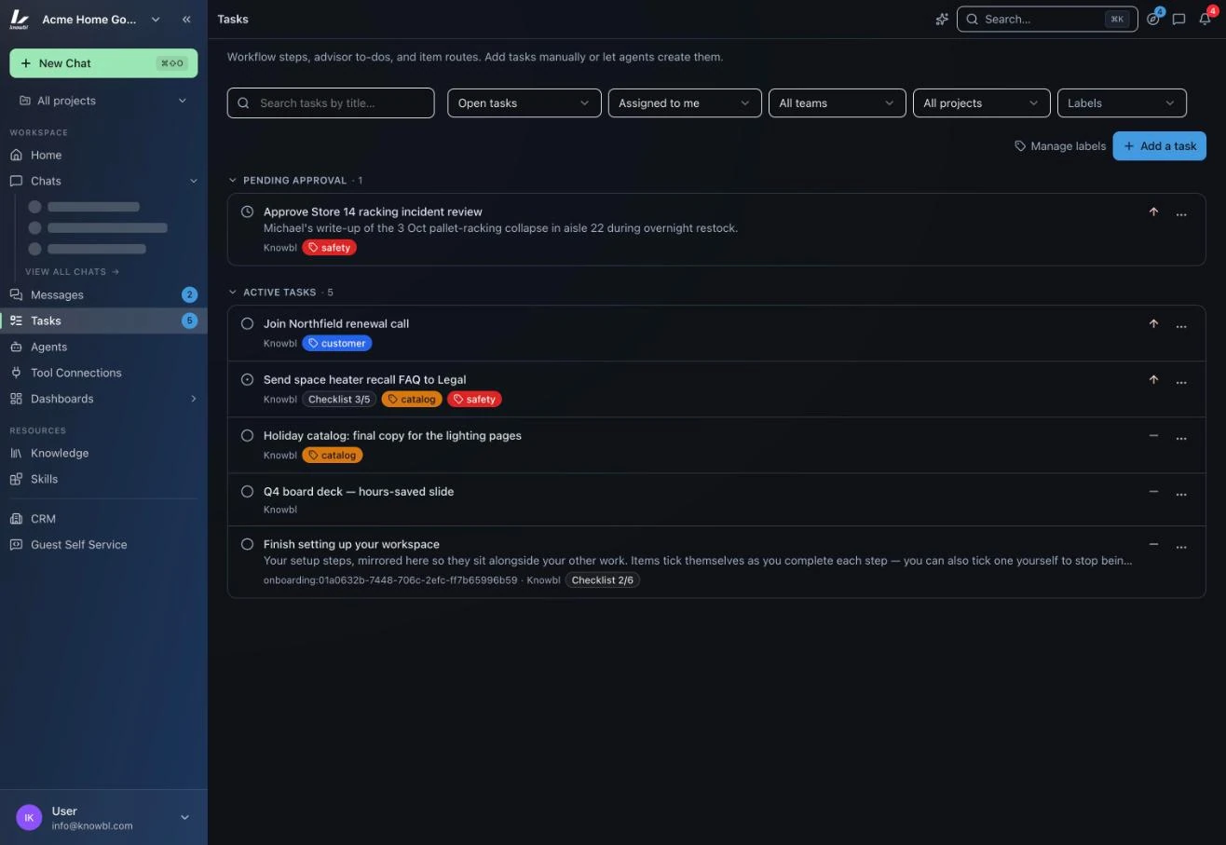Click priority dash on Holiday catalog task
The width and height of the screenshot is (1226, 845).
click(1153, 435)
